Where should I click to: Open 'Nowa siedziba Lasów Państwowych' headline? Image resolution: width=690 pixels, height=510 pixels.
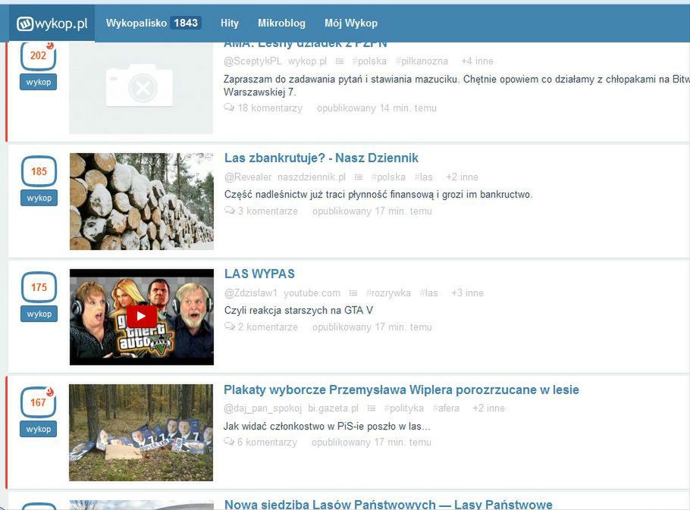[388, 504]
